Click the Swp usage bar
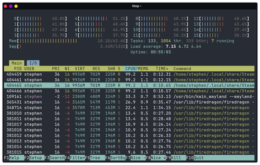 [68, 47]
